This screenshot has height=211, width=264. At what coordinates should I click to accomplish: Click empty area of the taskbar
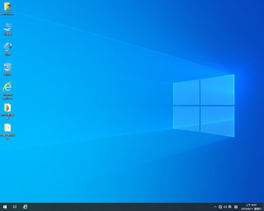(122, 207)
